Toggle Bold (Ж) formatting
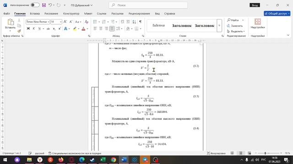Screen dimensions: 293x164 28,29
